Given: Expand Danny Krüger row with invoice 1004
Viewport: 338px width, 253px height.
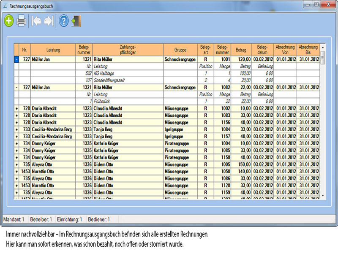Looking at the screenshot, I should click(x=17, y=143).
